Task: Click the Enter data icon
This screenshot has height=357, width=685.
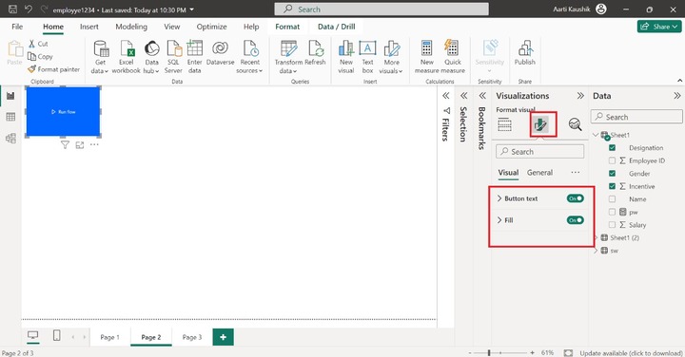Action: click(194, 48)
